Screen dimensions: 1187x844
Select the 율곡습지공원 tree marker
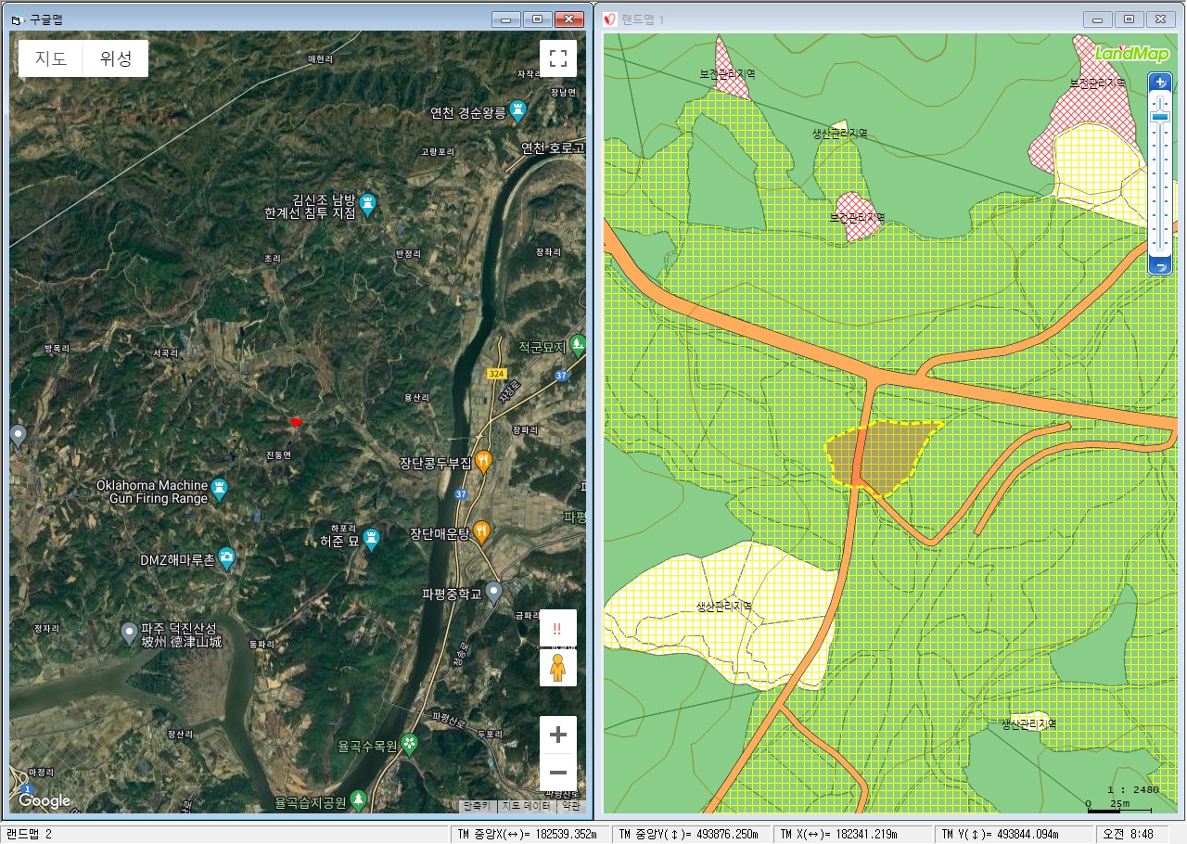[358, 799]
